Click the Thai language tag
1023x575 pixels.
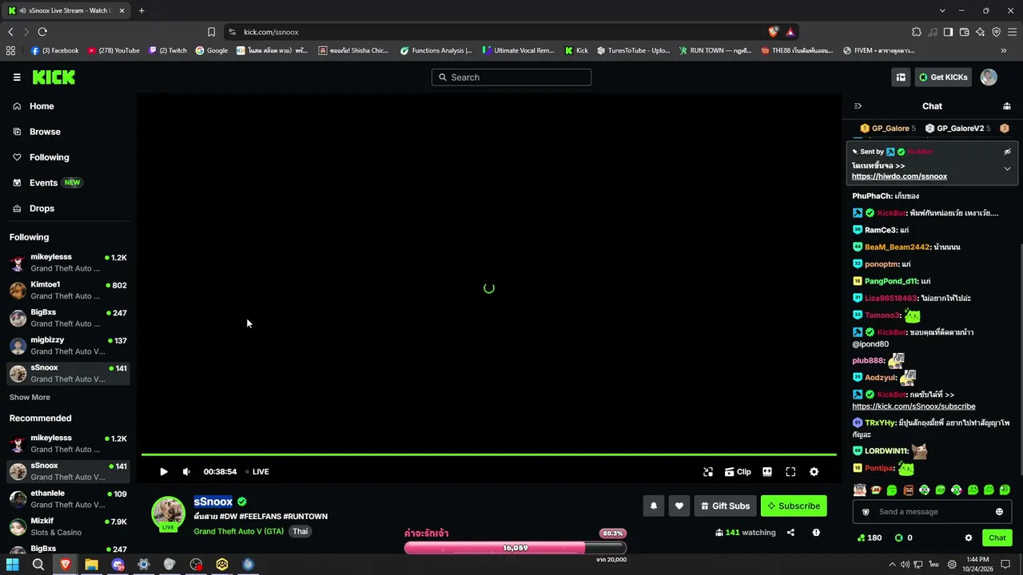[300, 532]
